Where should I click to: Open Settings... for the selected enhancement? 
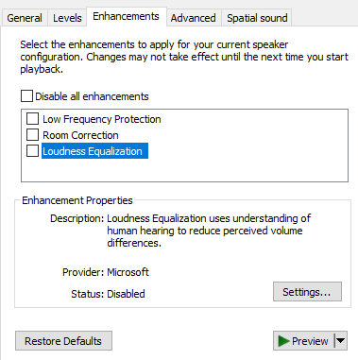pyautogui.click(x=307, y=292)
